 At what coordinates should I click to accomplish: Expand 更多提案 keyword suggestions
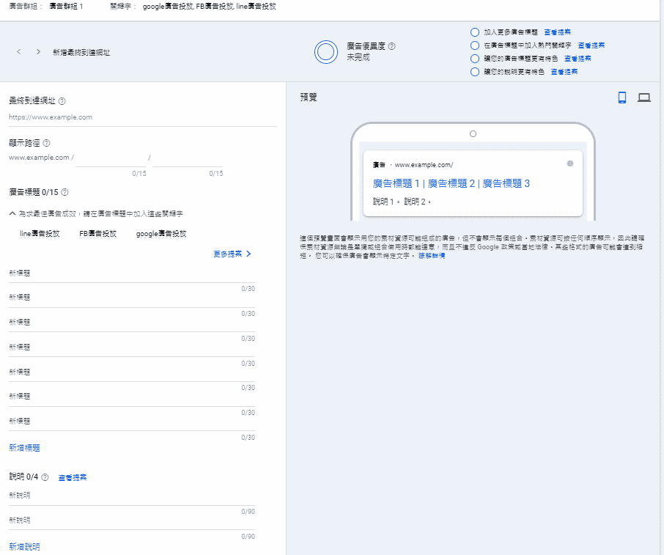[x=232, y=254]
